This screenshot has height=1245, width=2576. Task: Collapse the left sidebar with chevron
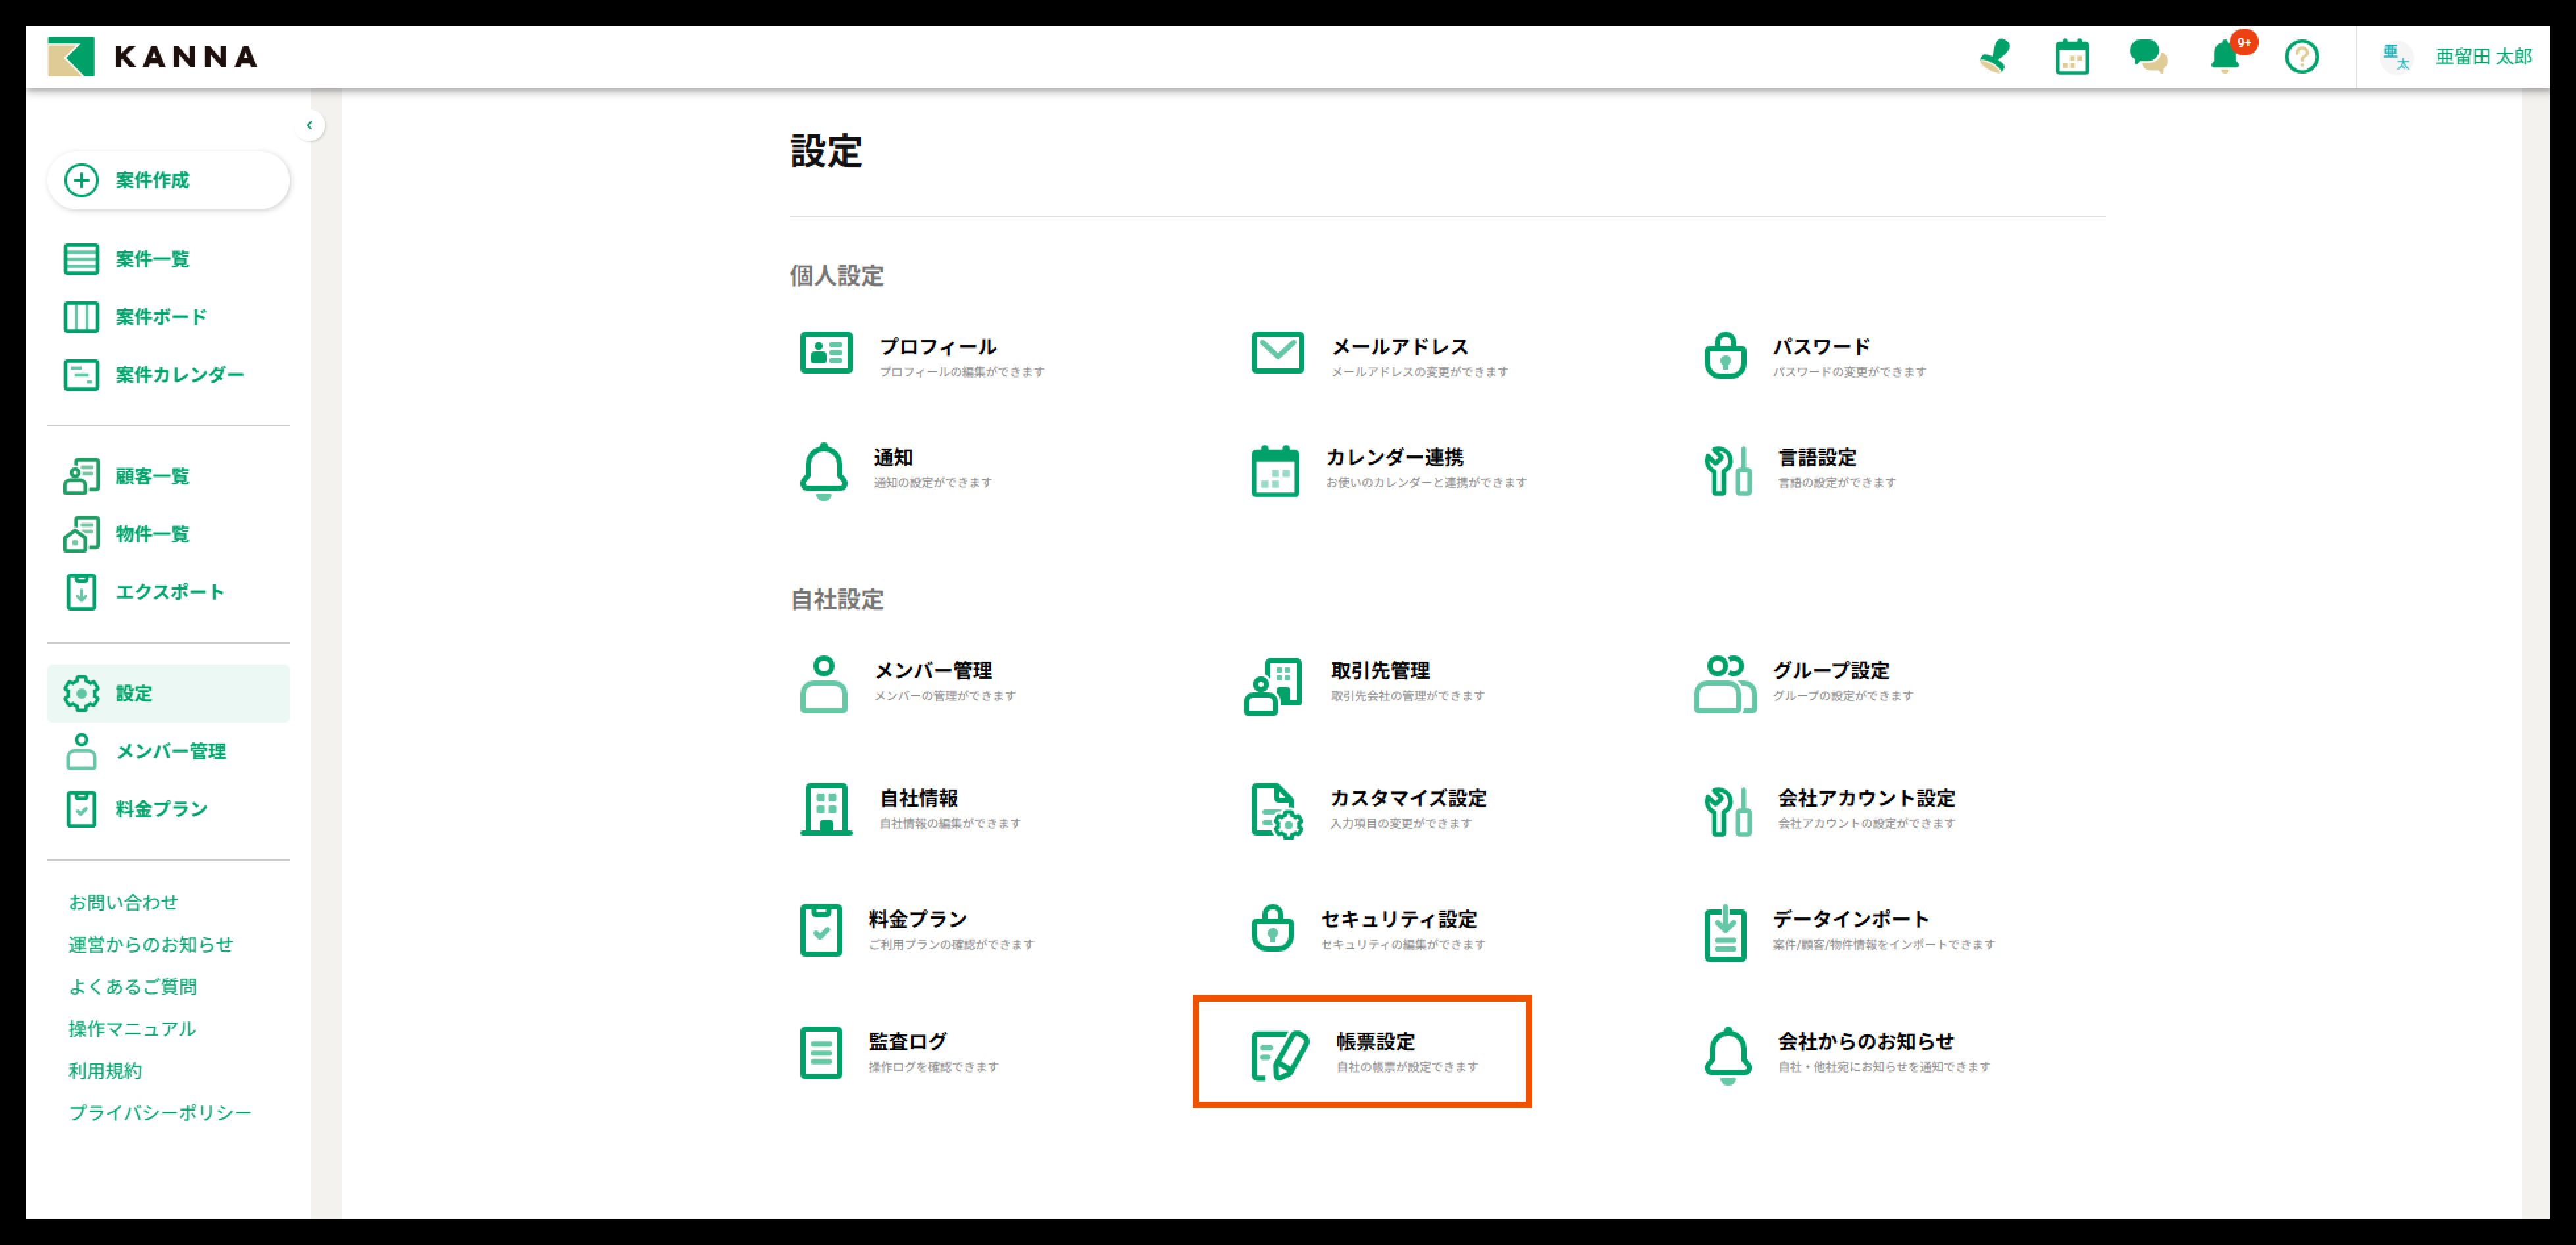pyautogui.click(x=309, y=125)
